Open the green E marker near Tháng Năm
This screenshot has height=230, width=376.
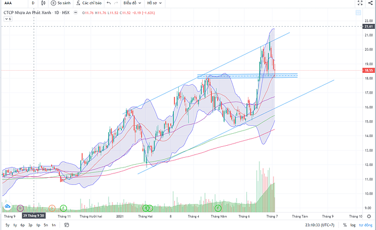tap(218, 208)
